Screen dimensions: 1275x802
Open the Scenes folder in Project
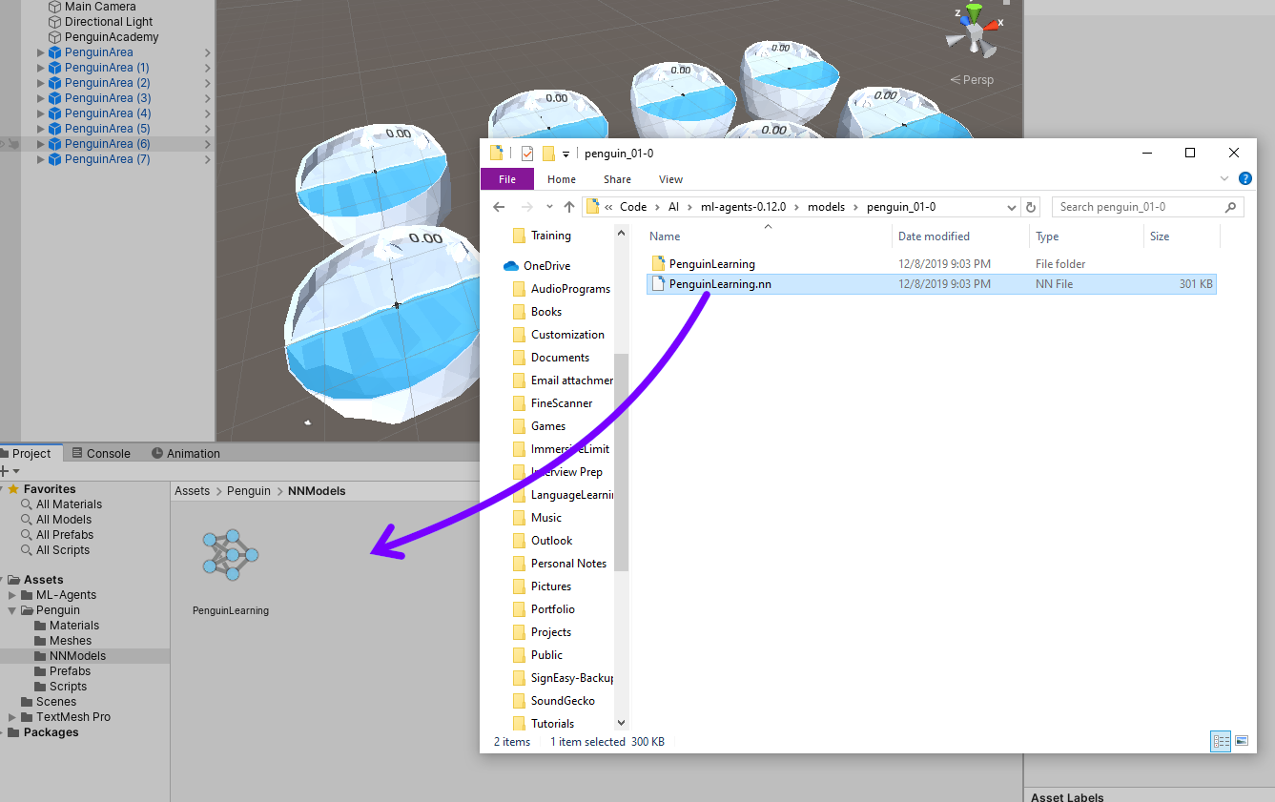click(56, 702)
